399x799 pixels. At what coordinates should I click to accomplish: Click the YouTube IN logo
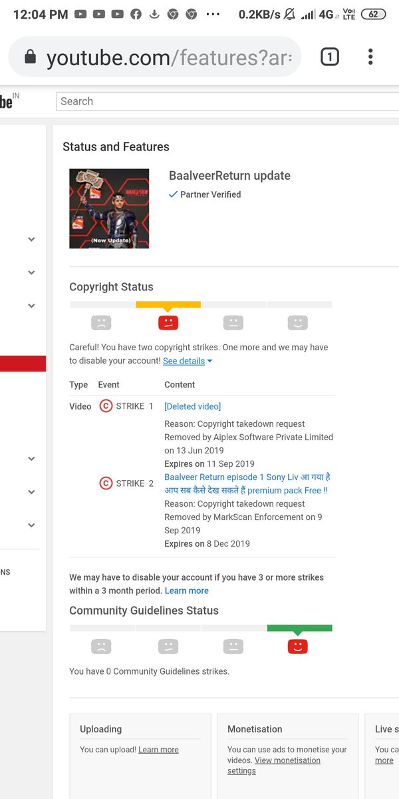pos(9,101)
